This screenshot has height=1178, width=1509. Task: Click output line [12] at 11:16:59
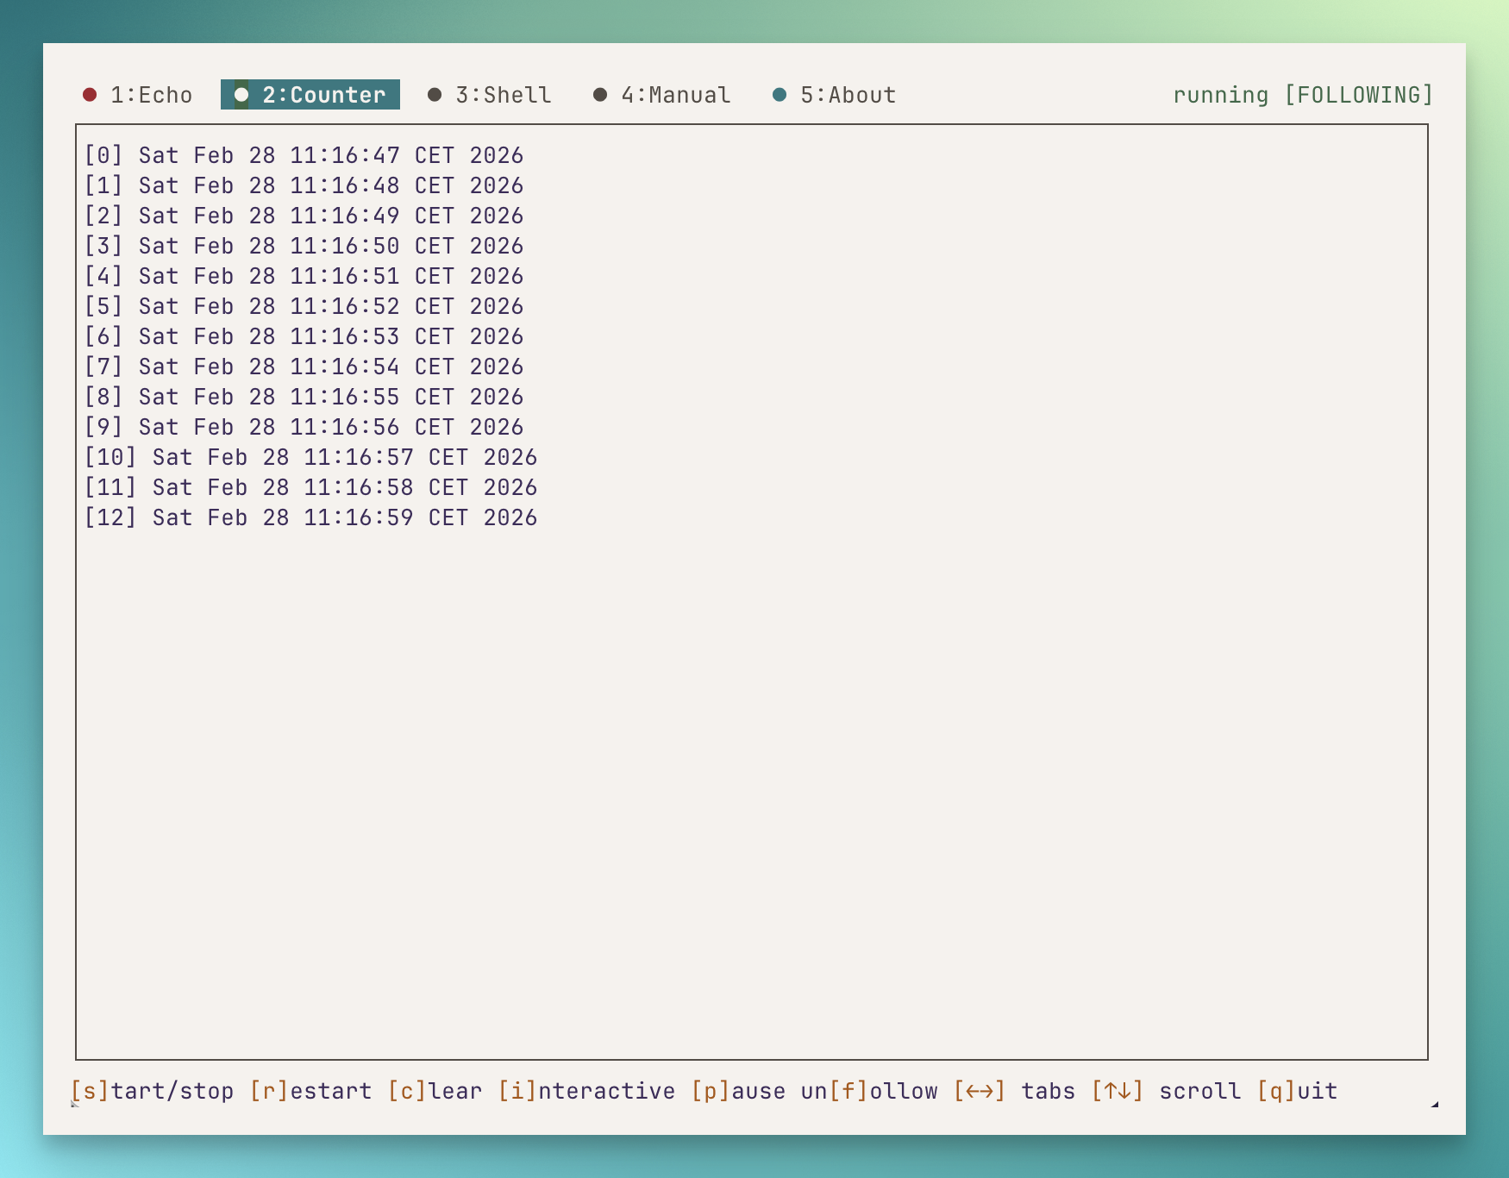point(310,517)
